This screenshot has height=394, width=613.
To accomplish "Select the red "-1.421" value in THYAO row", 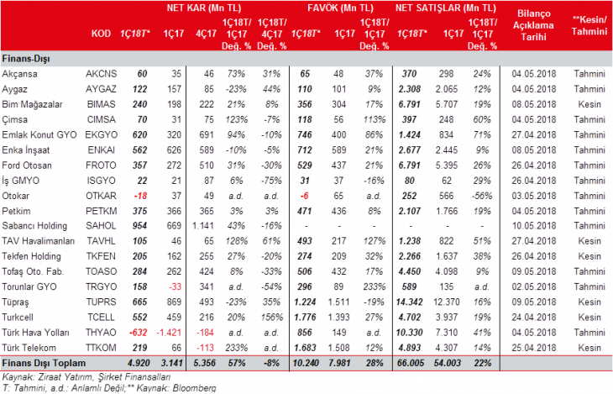I will [169, 333].
